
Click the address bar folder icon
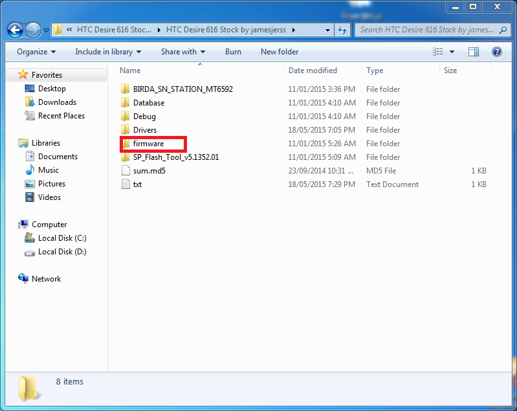pos(58,29)
